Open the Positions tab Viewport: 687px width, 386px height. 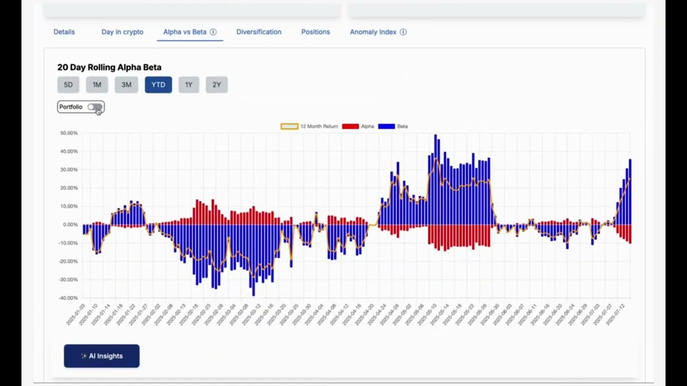click(x=316, y=32)
